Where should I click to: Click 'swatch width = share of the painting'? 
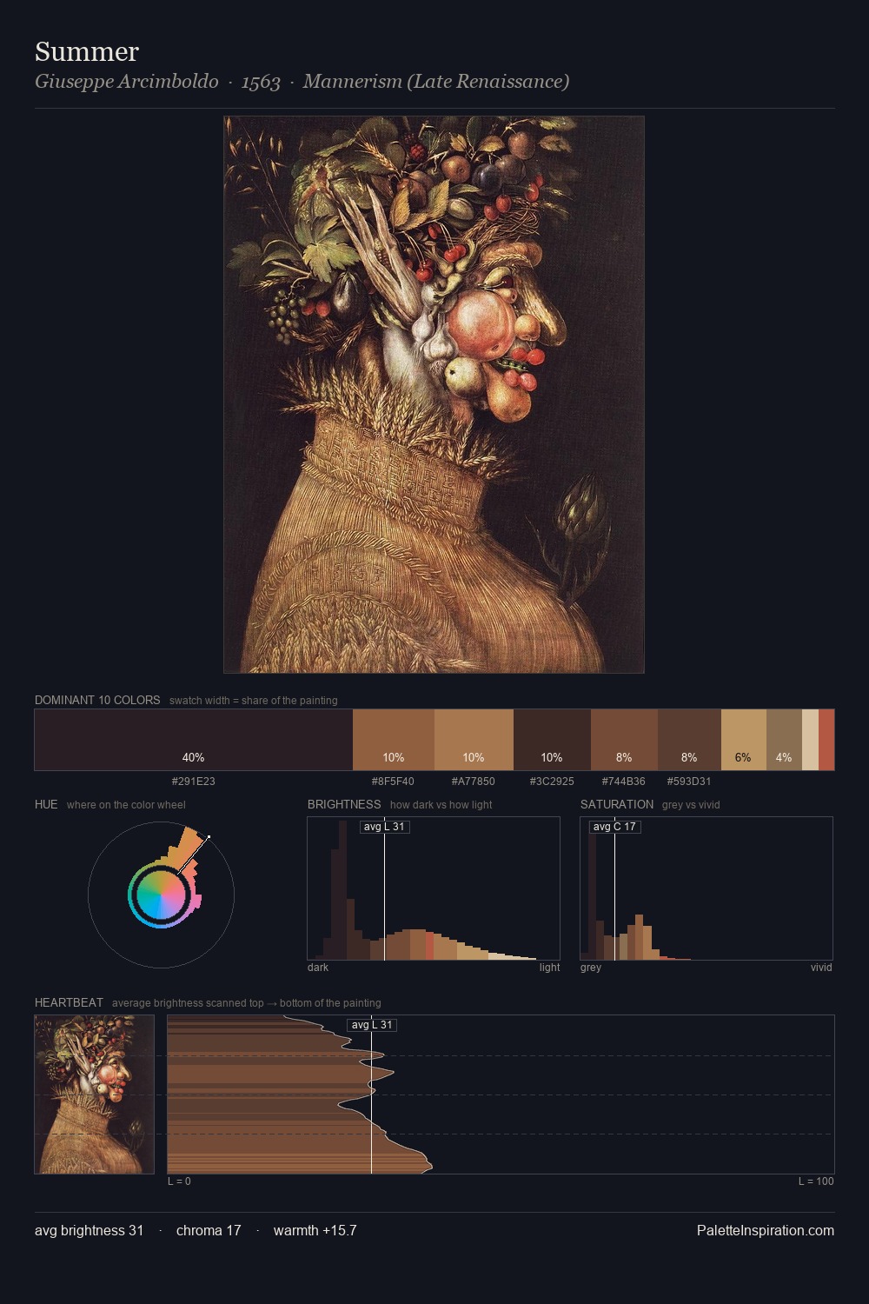pos(254,701)
